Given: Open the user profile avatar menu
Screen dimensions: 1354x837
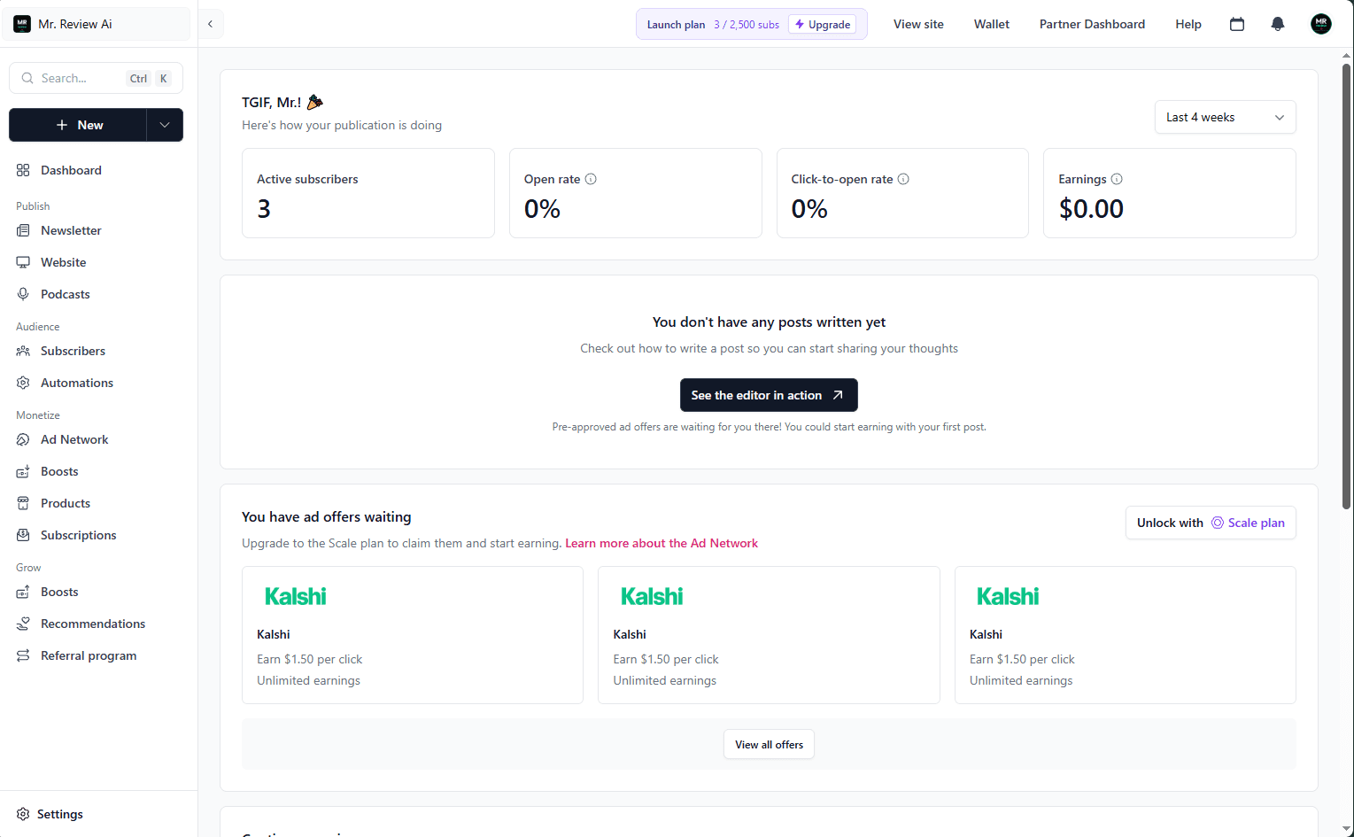Looking at the screenshot, I should (x=1320, y=24).
